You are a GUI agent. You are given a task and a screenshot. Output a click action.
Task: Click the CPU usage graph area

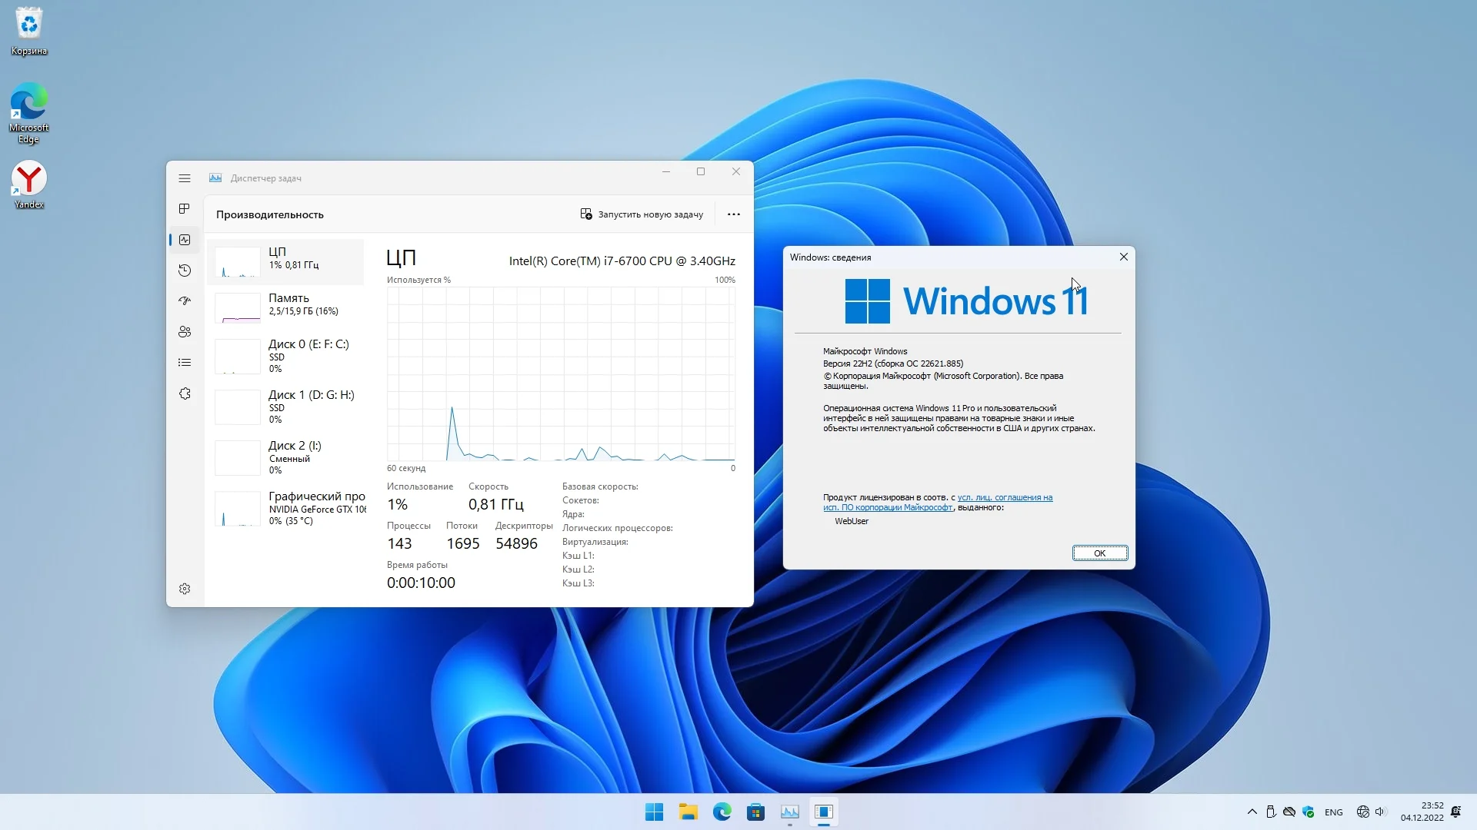[560, 374]
